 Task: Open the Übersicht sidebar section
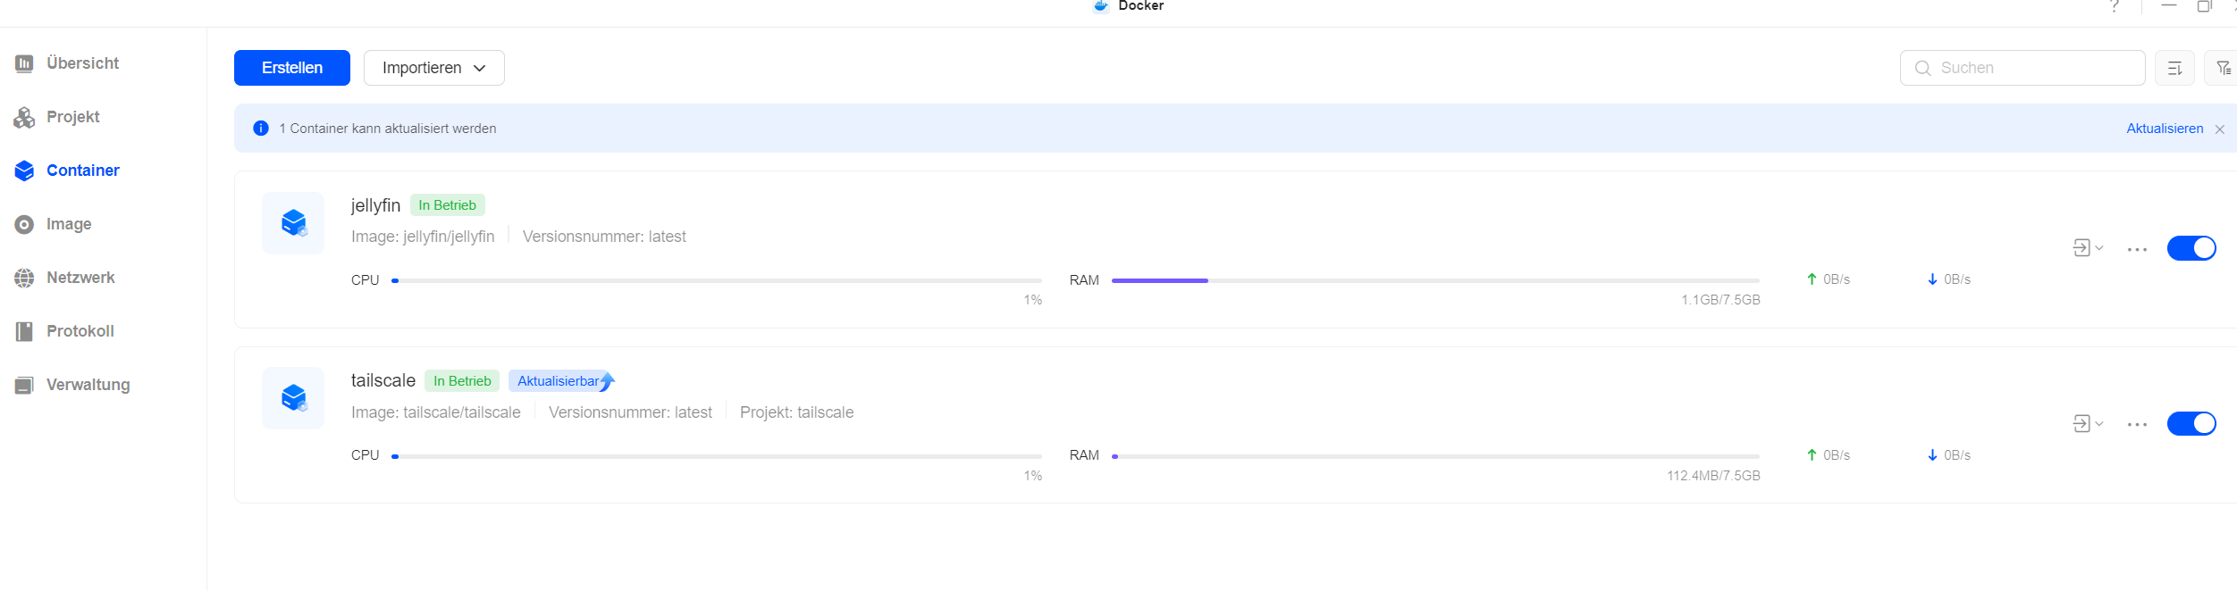(x=67, y=63)
